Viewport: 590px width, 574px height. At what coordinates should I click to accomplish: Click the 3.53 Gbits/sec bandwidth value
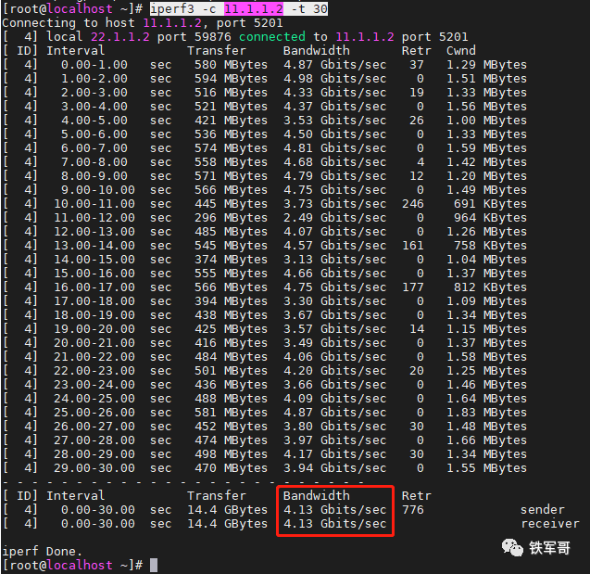[335, 121]
